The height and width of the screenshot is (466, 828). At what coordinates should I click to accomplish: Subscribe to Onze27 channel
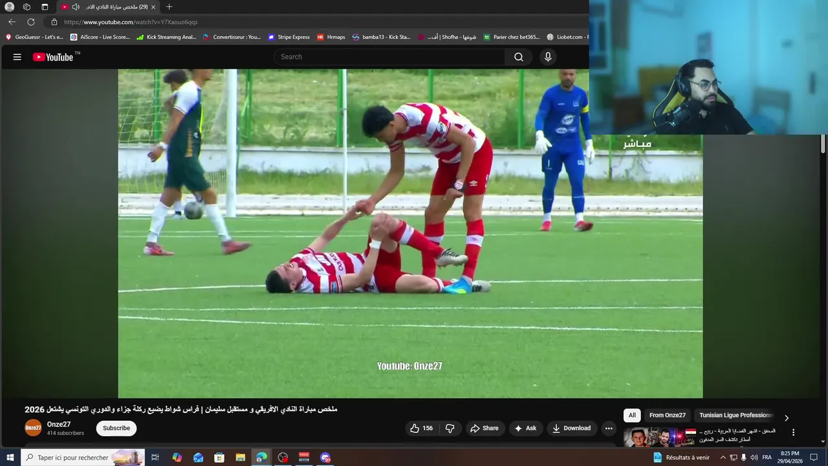(116, 428)
